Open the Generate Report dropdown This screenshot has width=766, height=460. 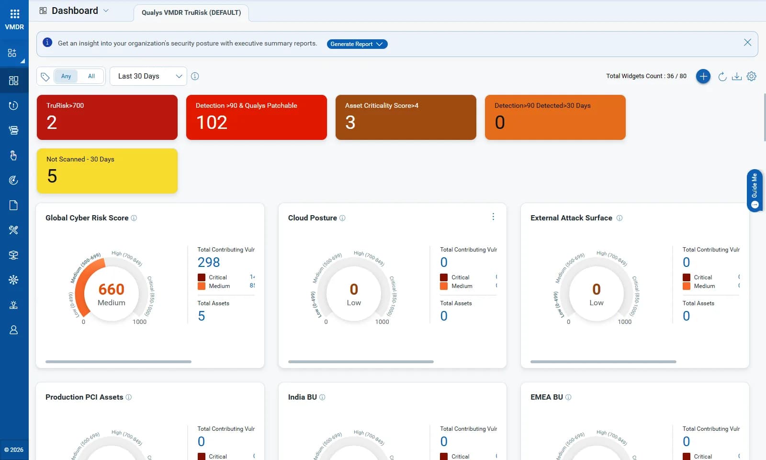click(x=357, y=44)
